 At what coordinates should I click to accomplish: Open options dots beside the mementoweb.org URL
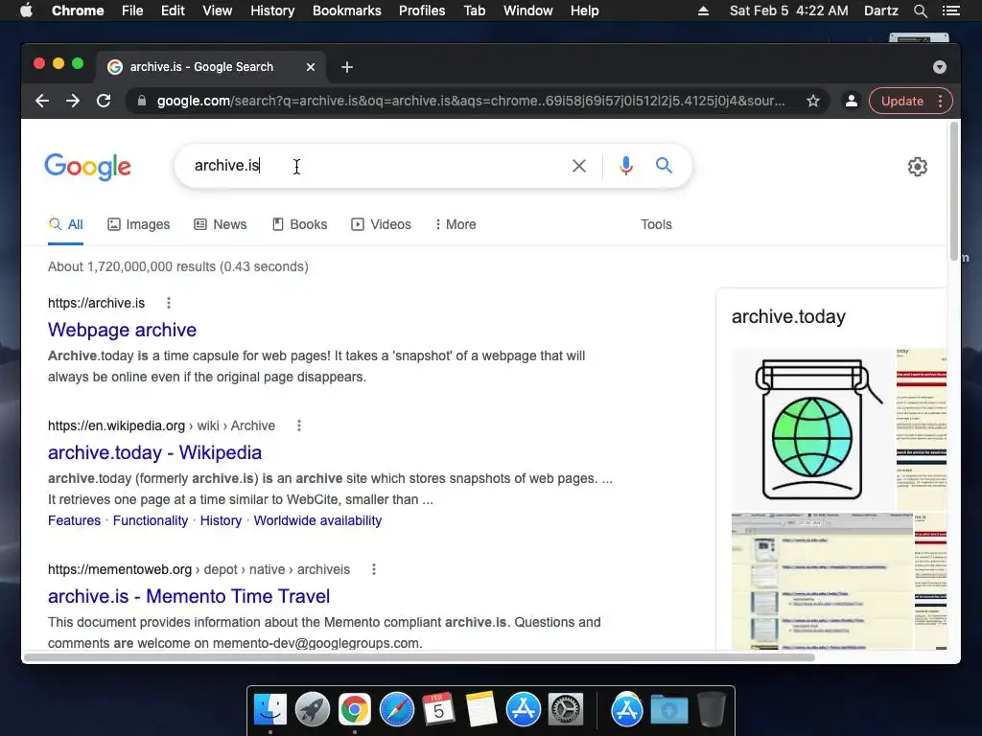(374, 569)
